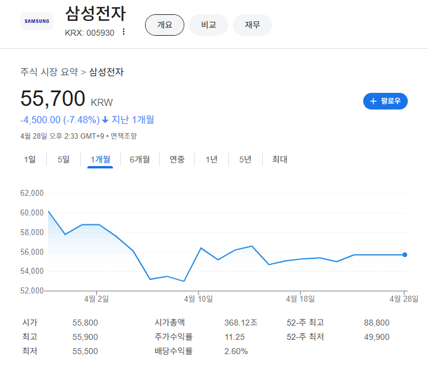This screenshot has width=428, height=366.
Task: Open the three-dot menu beside KRX: 005930
Action: tap(124, 32)
